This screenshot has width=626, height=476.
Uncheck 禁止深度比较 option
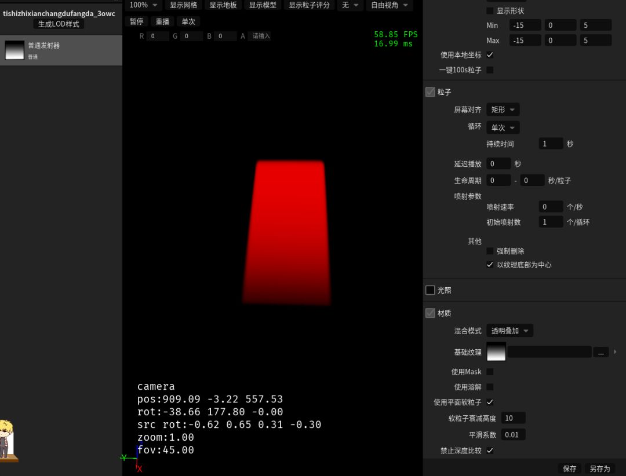click(x=490, y=451)
